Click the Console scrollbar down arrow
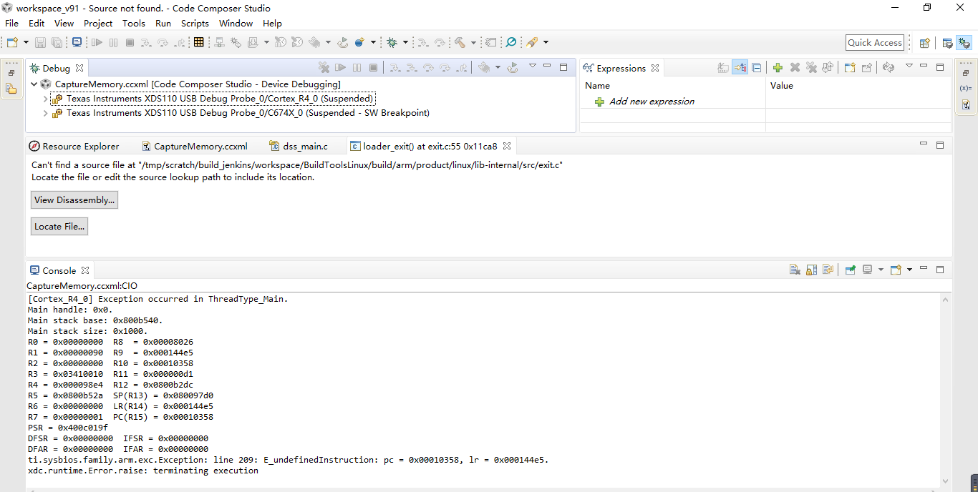This screenshot has height=492, width=978. click(946, 481)
